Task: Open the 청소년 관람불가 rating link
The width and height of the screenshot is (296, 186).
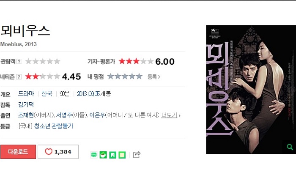Action: coord(54,126)
